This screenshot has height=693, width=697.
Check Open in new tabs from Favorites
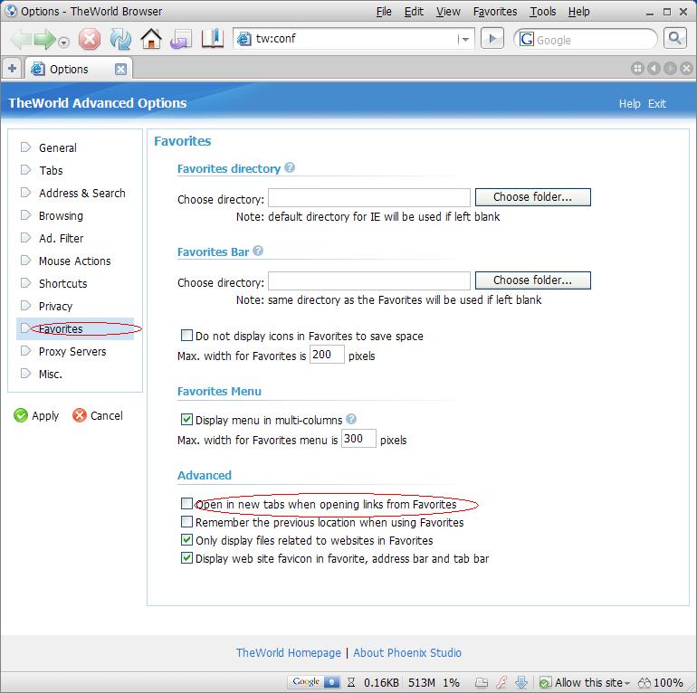point(186,503)
